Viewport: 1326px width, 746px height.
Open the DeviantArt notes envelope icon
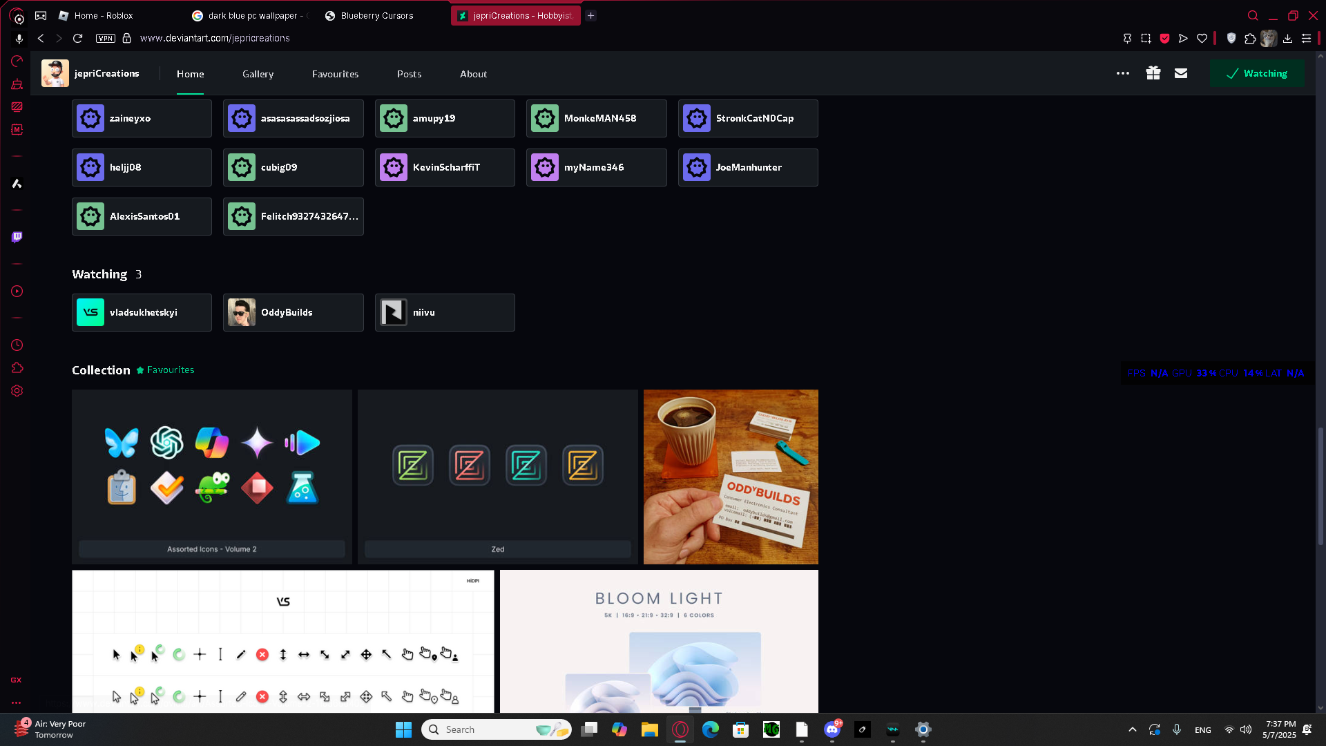[1181, 73]
